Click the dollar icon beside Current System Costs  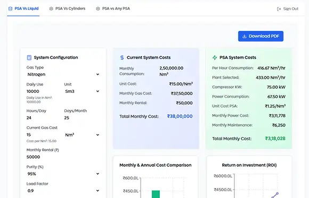(x=122, y=57)
